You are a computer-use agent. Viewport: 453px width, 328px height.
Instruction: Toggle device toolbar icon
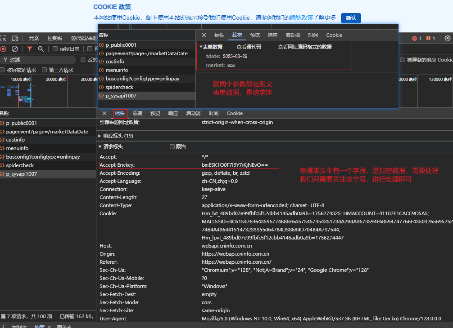[15, 38]
